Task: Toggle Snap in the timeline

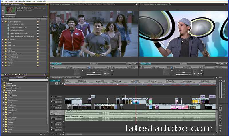Action: coord(56,84)
